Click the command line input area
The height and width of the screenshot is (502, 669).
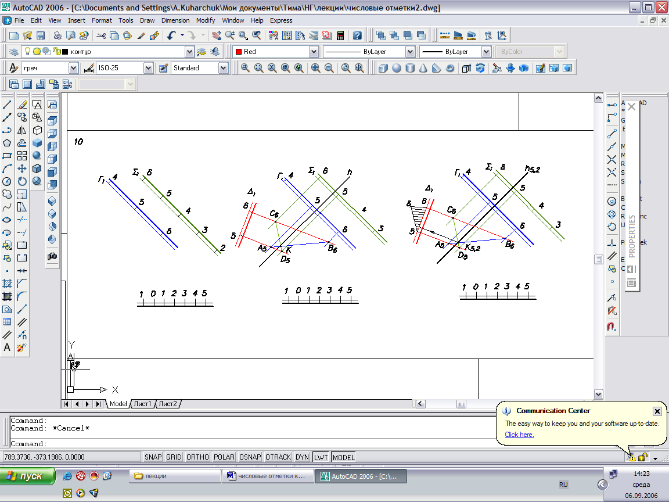[251, 443]
